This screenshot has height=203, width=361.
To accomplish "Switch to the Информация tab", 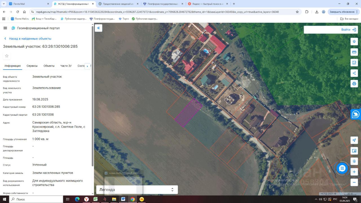I will tap(12, 66).
